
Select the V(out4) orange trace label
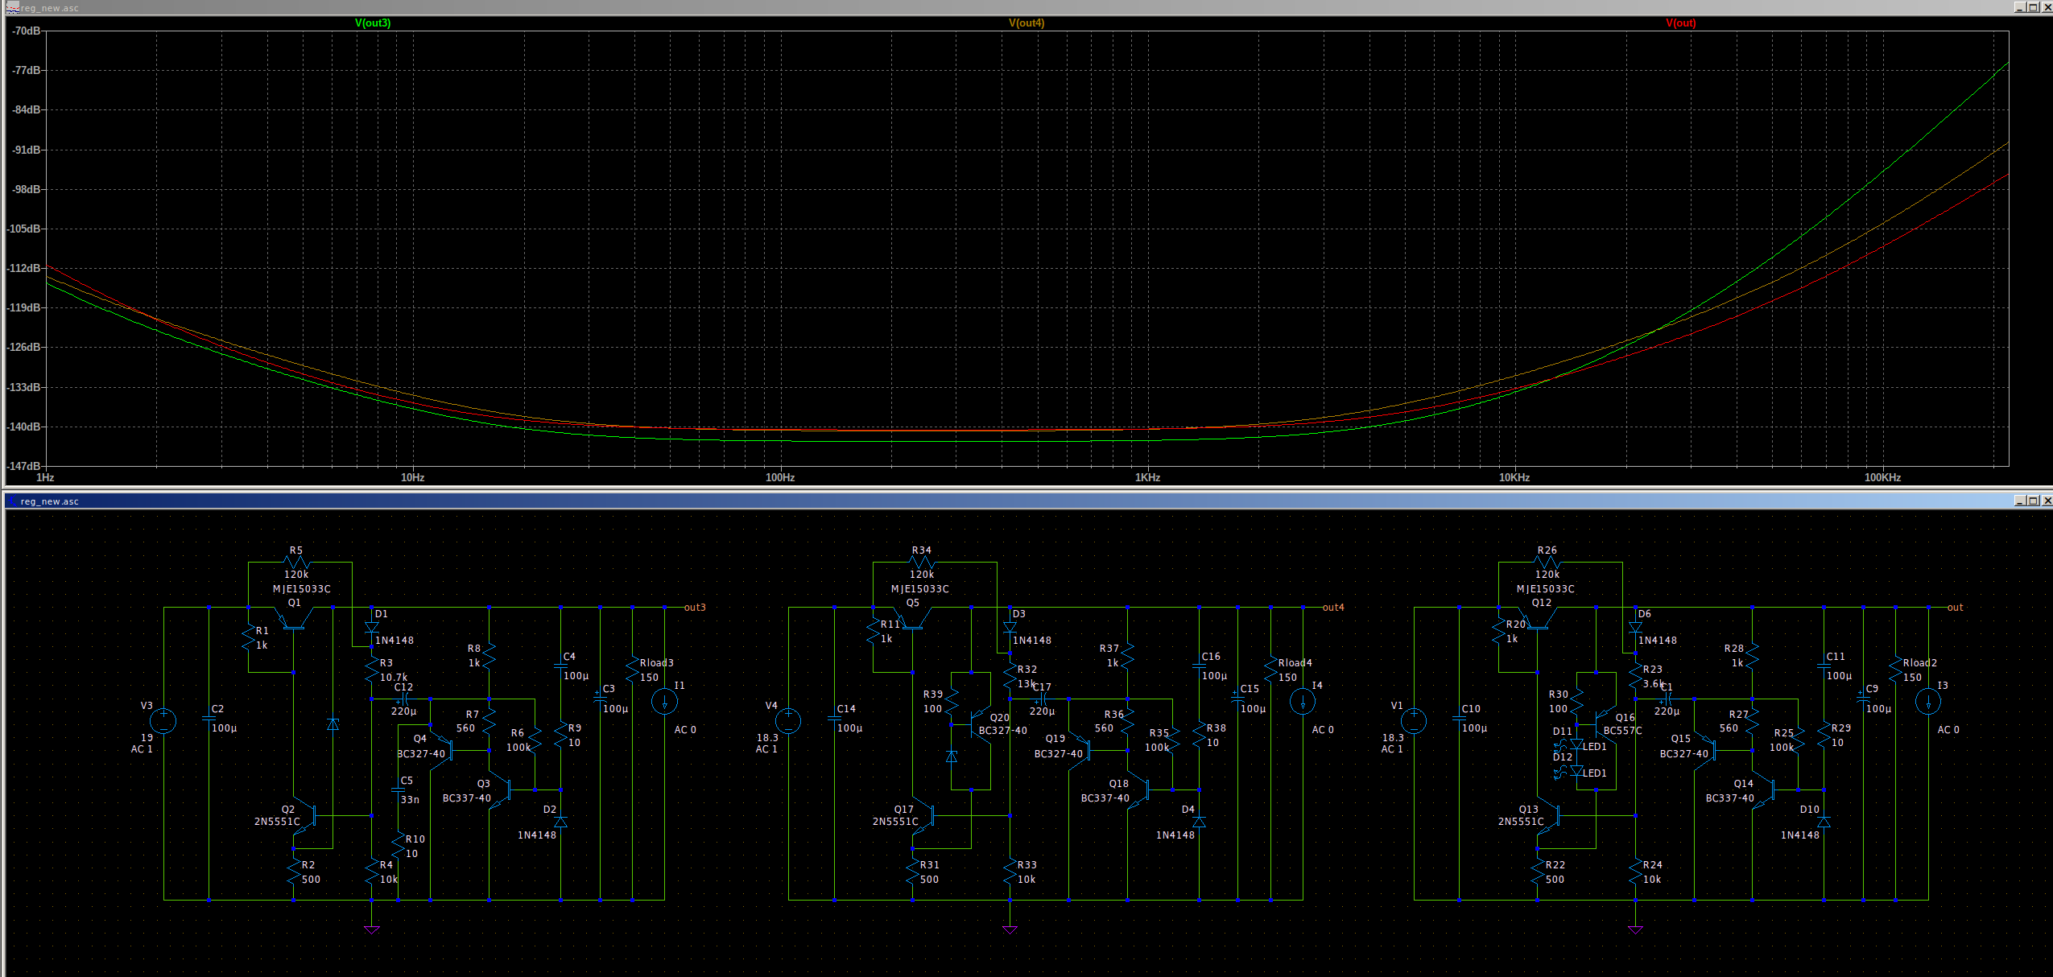1026,23
